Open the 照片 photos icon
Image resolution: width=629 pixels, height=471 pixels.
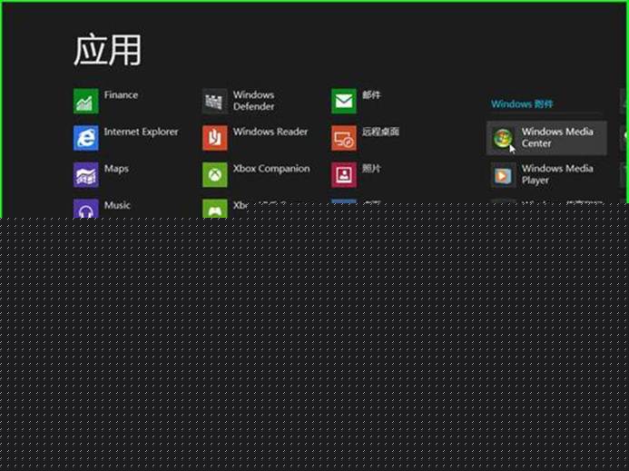click(344, 175)
